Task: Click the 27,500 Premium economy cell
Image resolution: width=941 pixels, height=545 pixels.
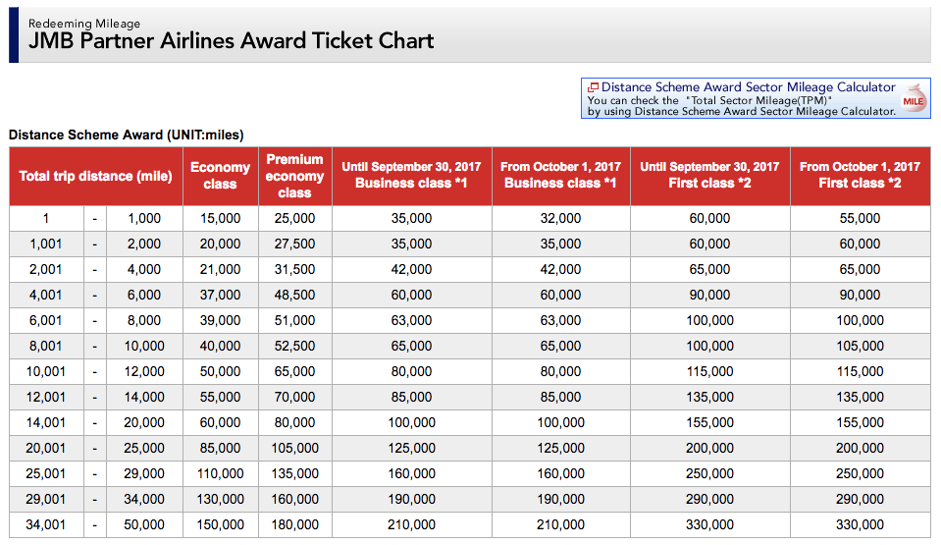Action: click(x=294, y=244)
